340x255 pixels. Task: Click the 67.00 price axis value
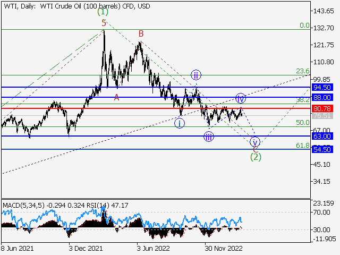pyautogui.click(x=322, y=130)
